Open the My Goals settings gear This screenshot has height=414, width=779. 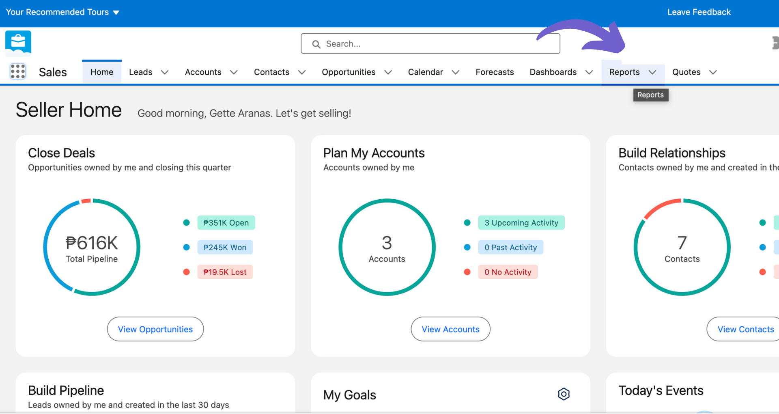(564, 394)
